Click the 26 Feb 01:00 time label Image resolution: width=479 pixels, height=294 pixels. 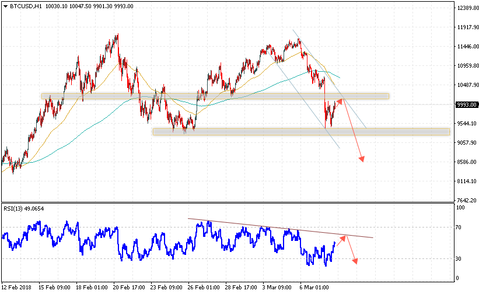point(203,287)
